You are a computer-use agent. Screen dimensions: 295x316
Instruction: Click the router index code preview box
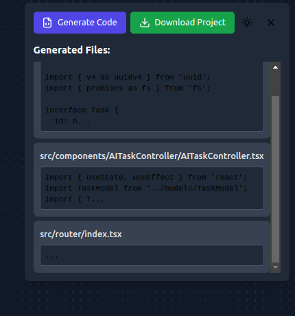152,256
